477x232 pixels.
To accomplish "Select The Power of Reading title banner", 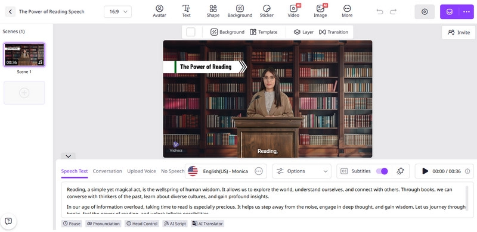I will [205, 67].
